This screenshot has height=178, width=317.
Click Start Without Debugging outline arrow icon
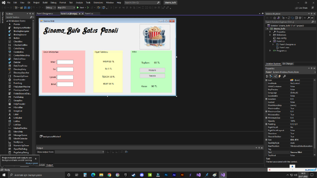(x=88, y=8)
